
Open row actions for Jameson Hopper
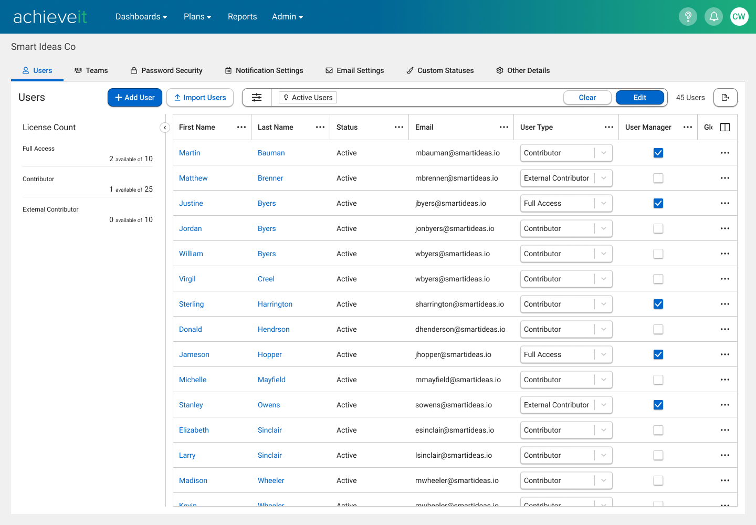tap(725, 354)
